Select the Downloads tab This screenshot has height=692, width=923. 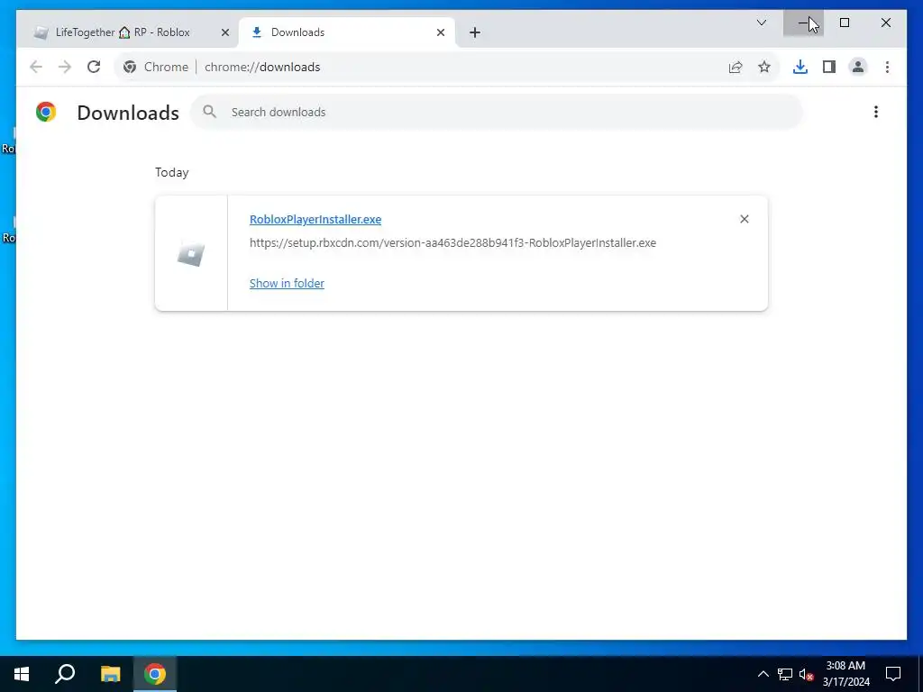[346, 32]
